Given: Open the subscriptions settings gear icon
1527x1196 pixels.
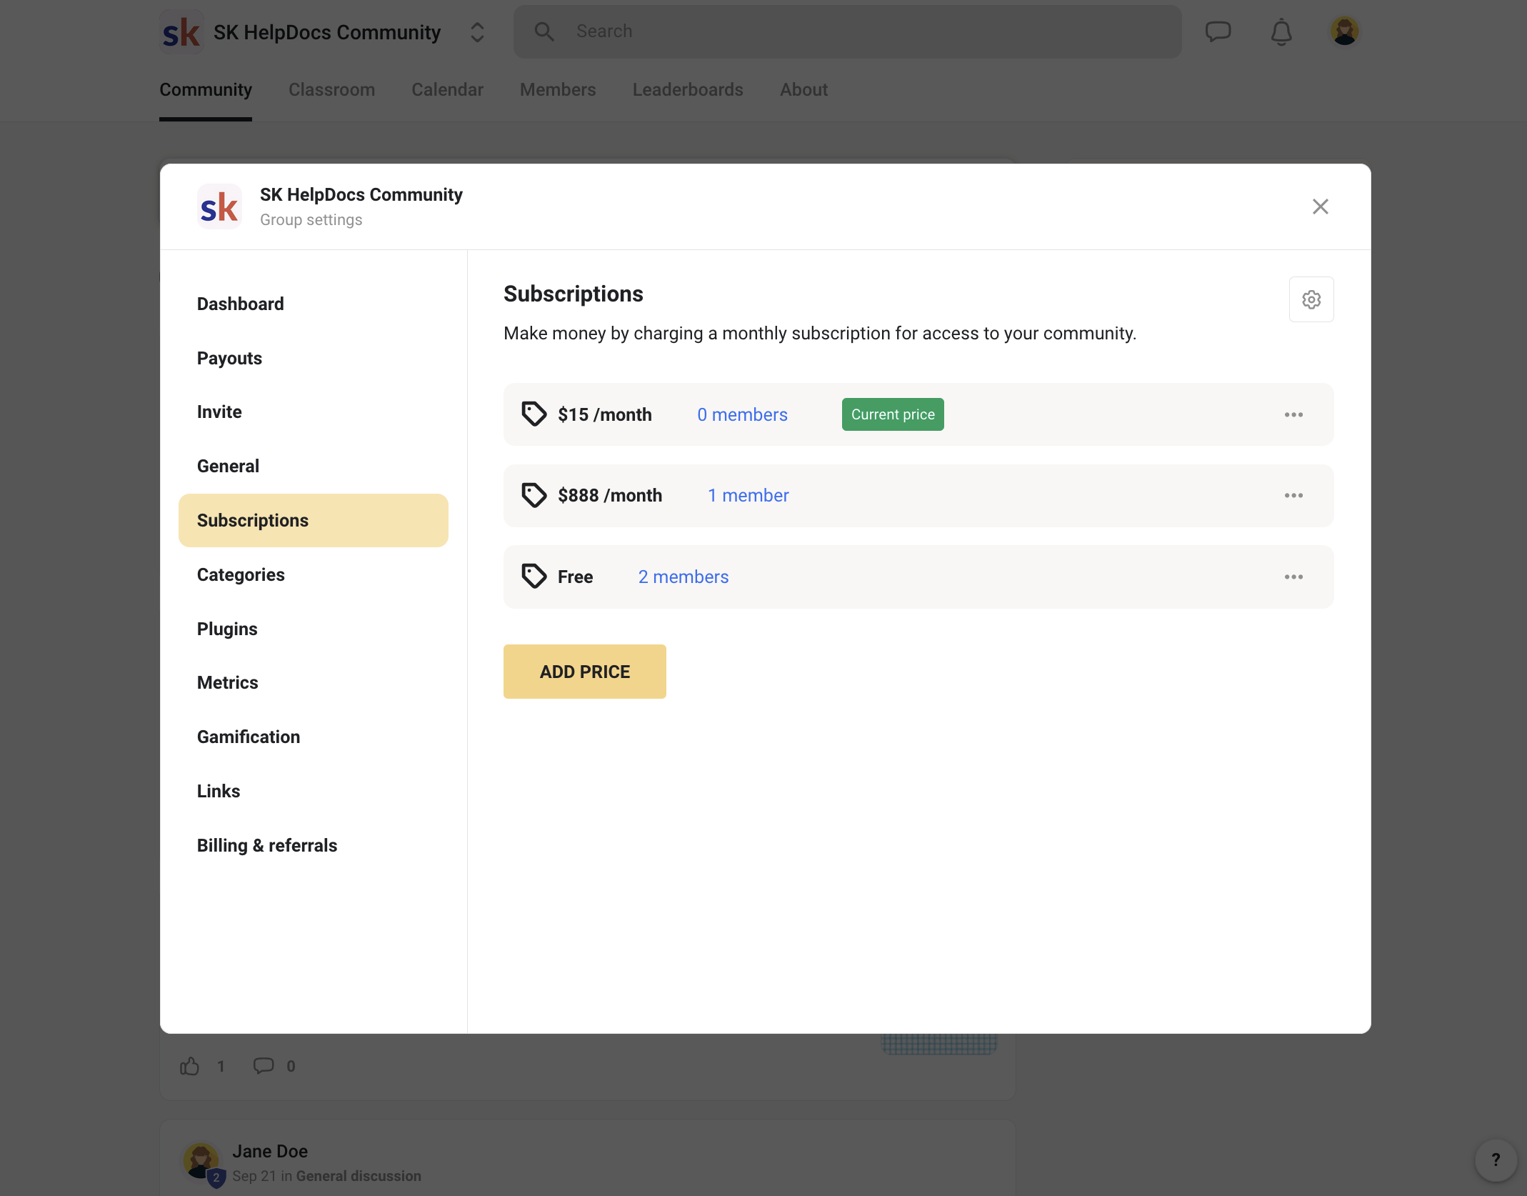Looking at the screenshot, I should (1311, 299).
